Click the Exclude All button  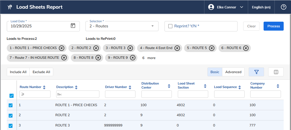tap(41, 72)
